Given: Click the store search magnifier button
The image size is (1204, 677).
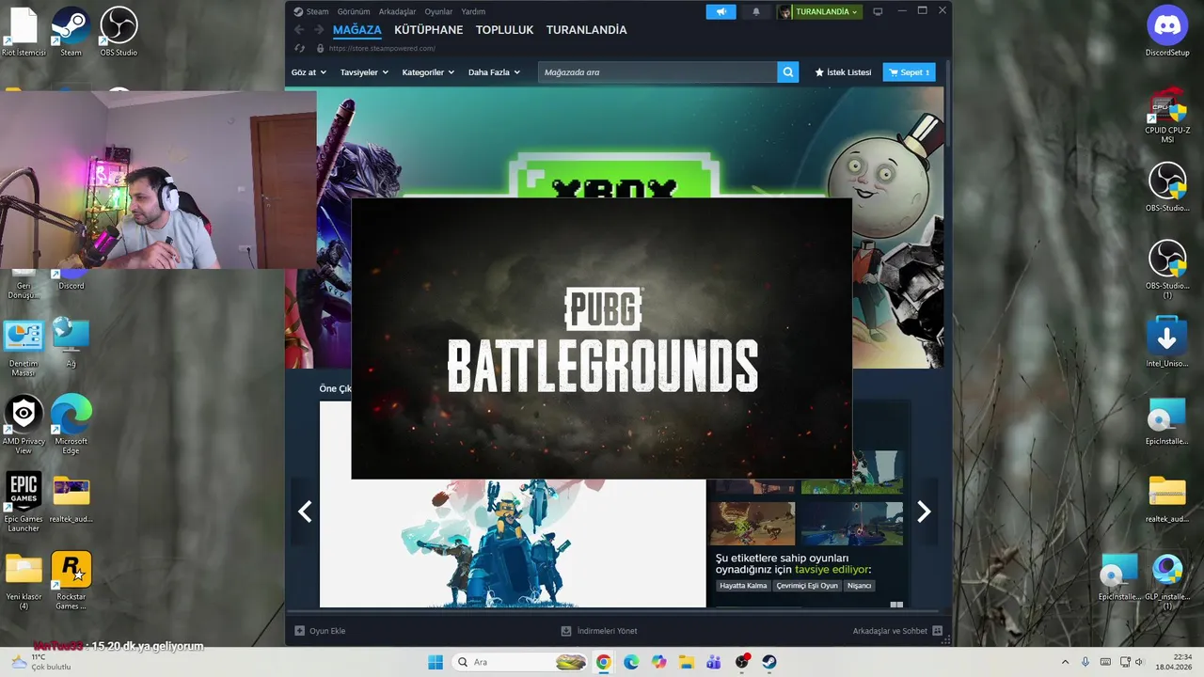Looking at the screenshot, I should 788,72.
